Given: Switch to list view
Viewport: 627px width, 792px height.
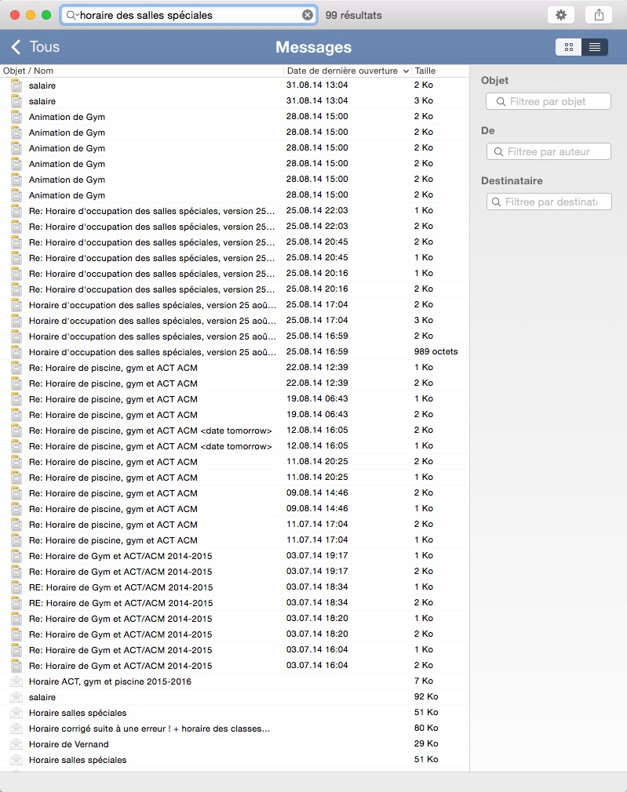Looking at the screenshot, I should tap(595, 47).
